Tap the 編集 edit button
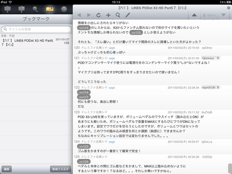The height and width of the screenshot is (174, 232). click(7, 169)
